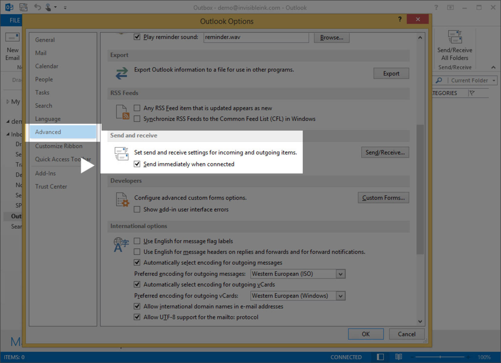Click the ribbon display options icon
Image resolution: width=501 pixels, height=363 pixels.
coord(450,7)
